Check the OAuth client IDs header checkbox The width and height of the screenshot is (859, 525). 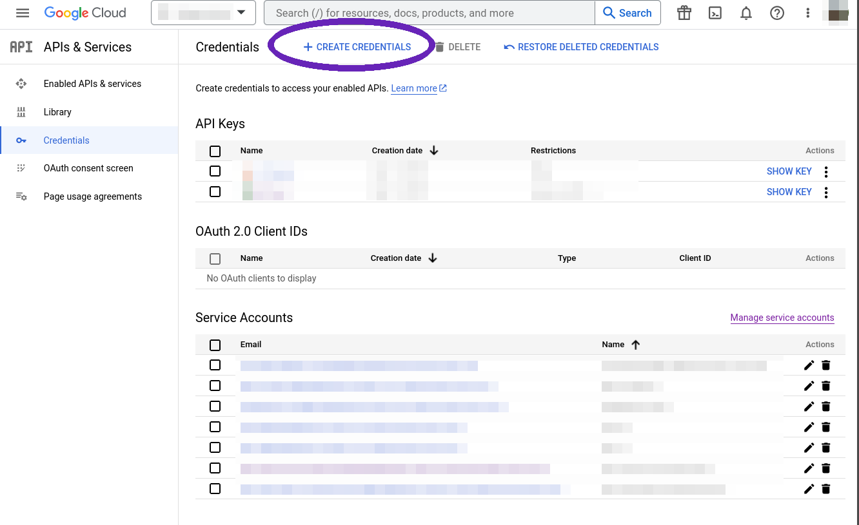tap(215, 258)
